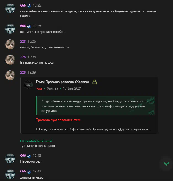Viewport: 173px width, 181px height.
Task: Open the root author profile link
Action: point(39,88)
